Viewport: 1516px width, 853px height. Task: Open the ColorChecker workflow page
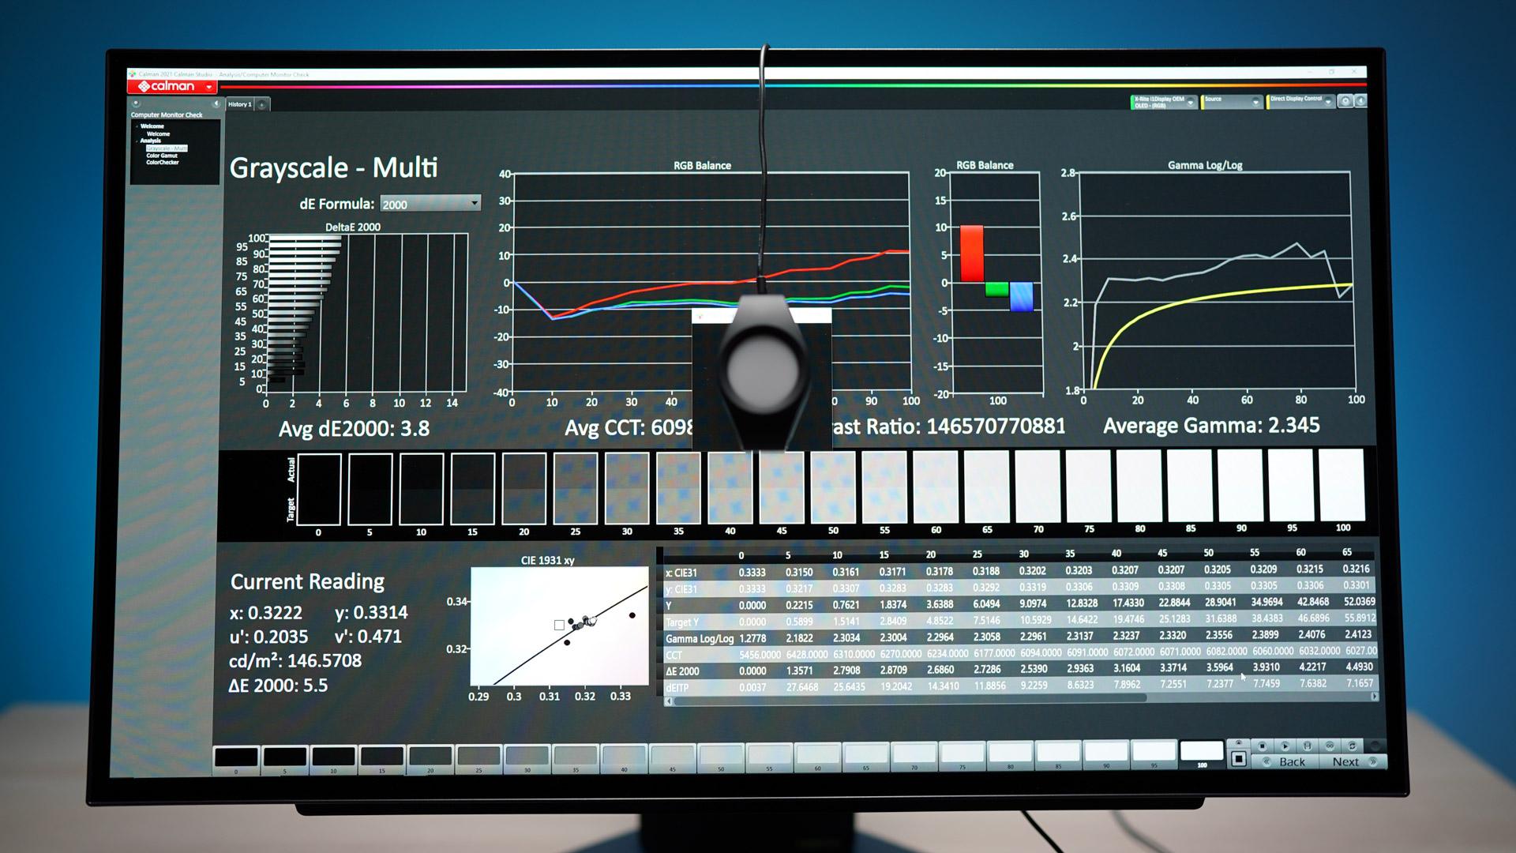click(x=162, y=163)
